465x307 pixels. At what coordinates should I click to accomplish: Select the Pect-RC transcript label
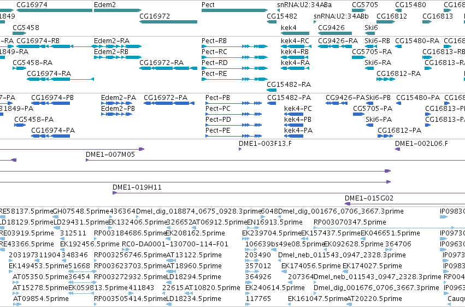click(214, 51)
